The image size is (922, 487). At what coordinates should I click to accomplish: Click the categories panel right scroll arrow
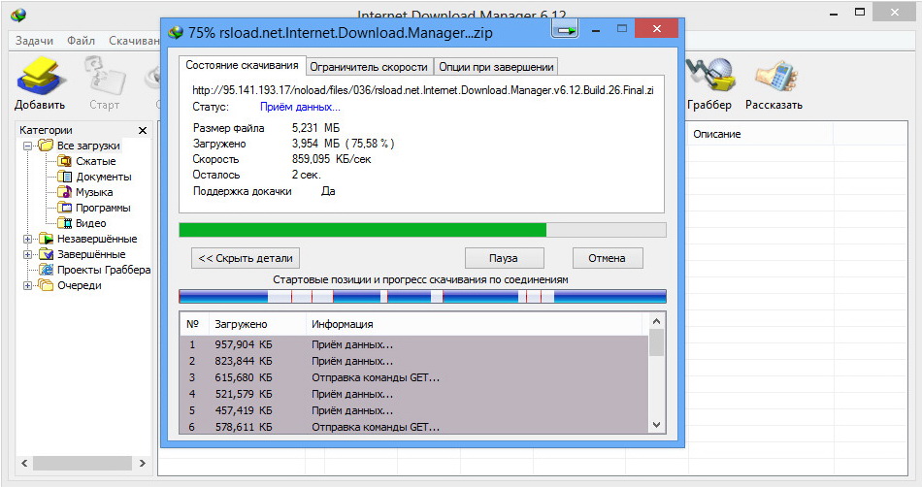point(143,464)
